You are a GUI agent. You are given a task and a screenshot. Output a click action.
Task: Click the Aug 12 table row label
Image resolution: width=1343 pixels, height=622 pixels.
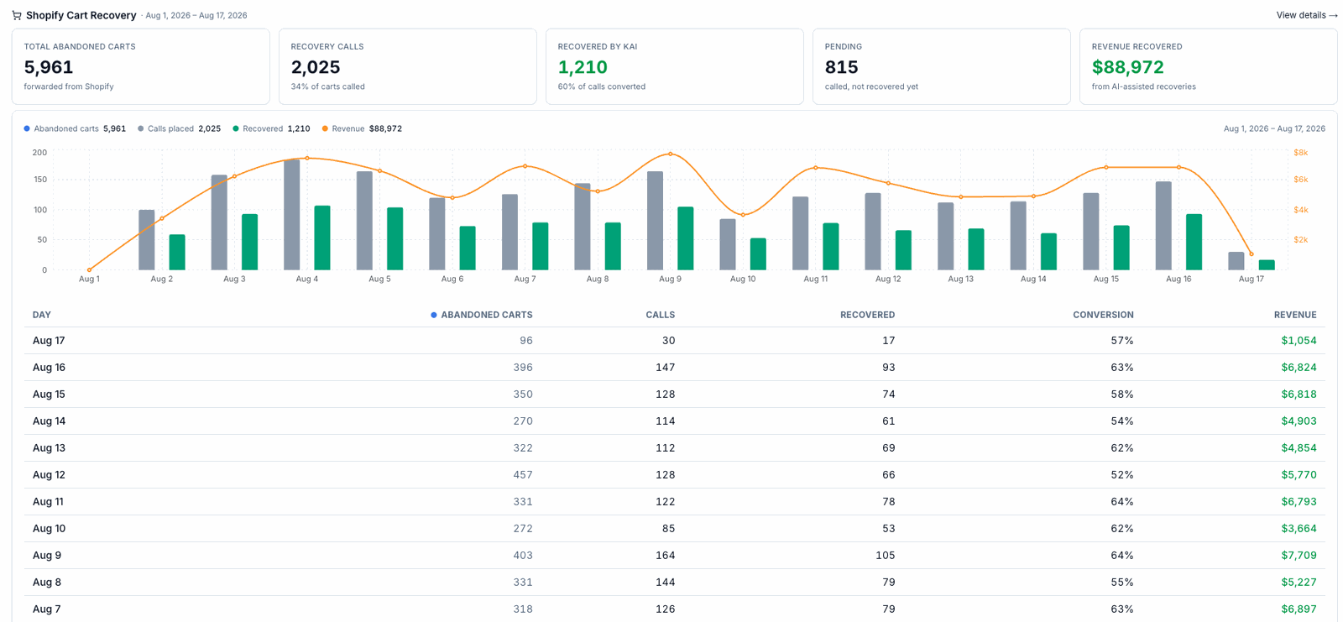click(49, 475)
